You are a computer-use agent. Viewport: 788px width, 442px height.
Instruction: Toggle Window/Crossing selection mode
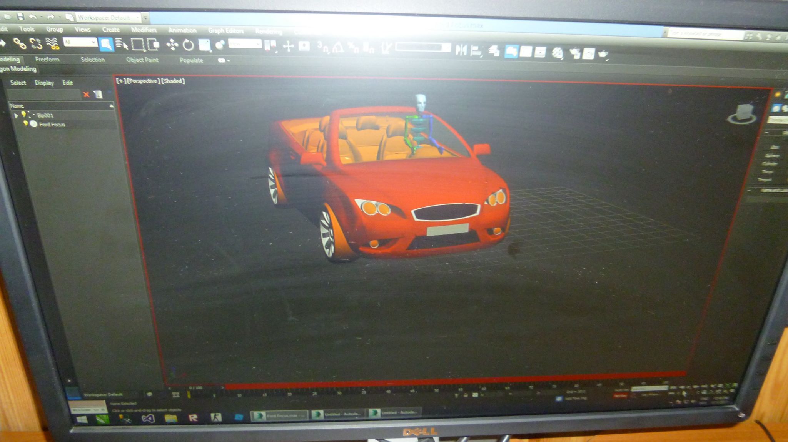pyautogui.click(x=154, y=45)
